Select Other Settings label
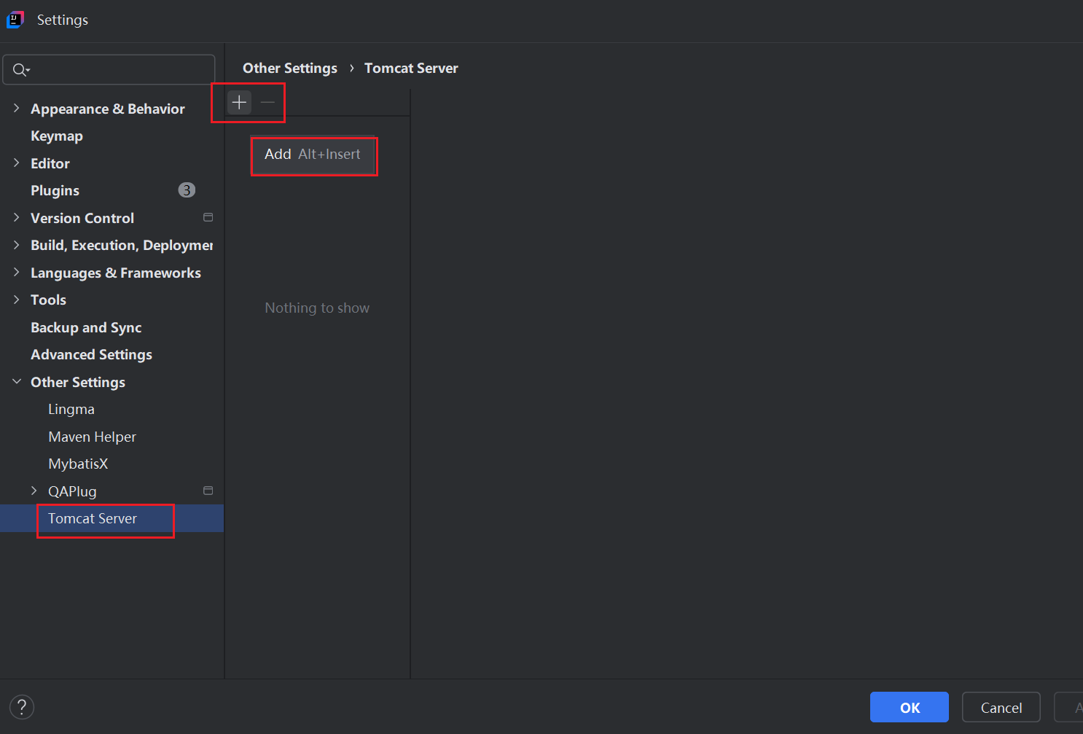This screenshot has width=1083, height=734. pyautogui.click(x=78, y=382)
